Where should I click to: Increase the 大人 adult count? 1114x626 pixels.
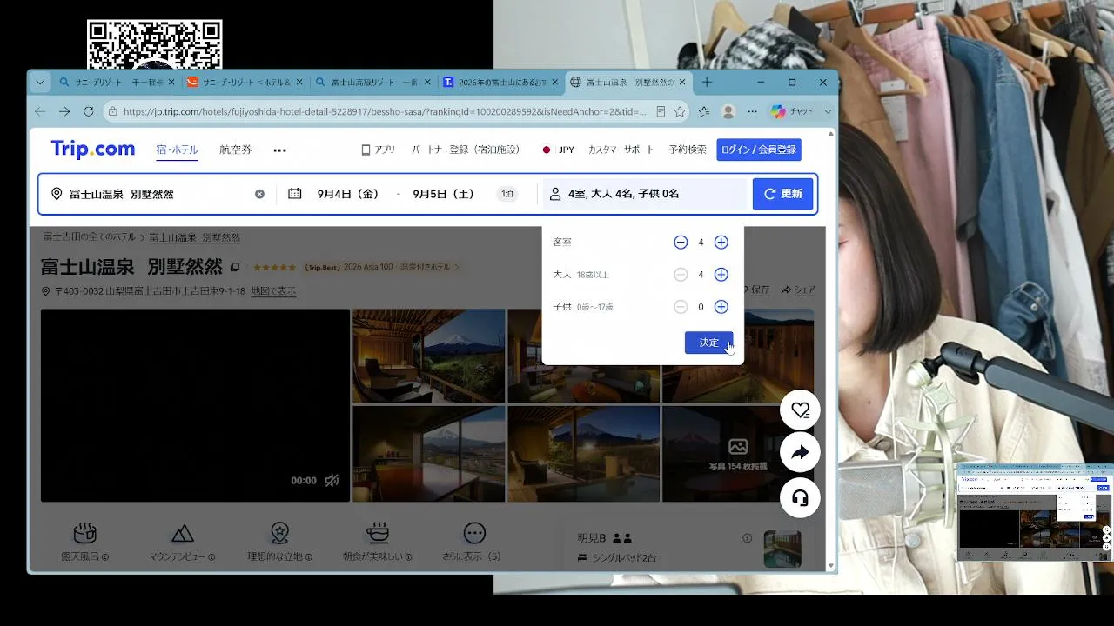coord(721,275)
